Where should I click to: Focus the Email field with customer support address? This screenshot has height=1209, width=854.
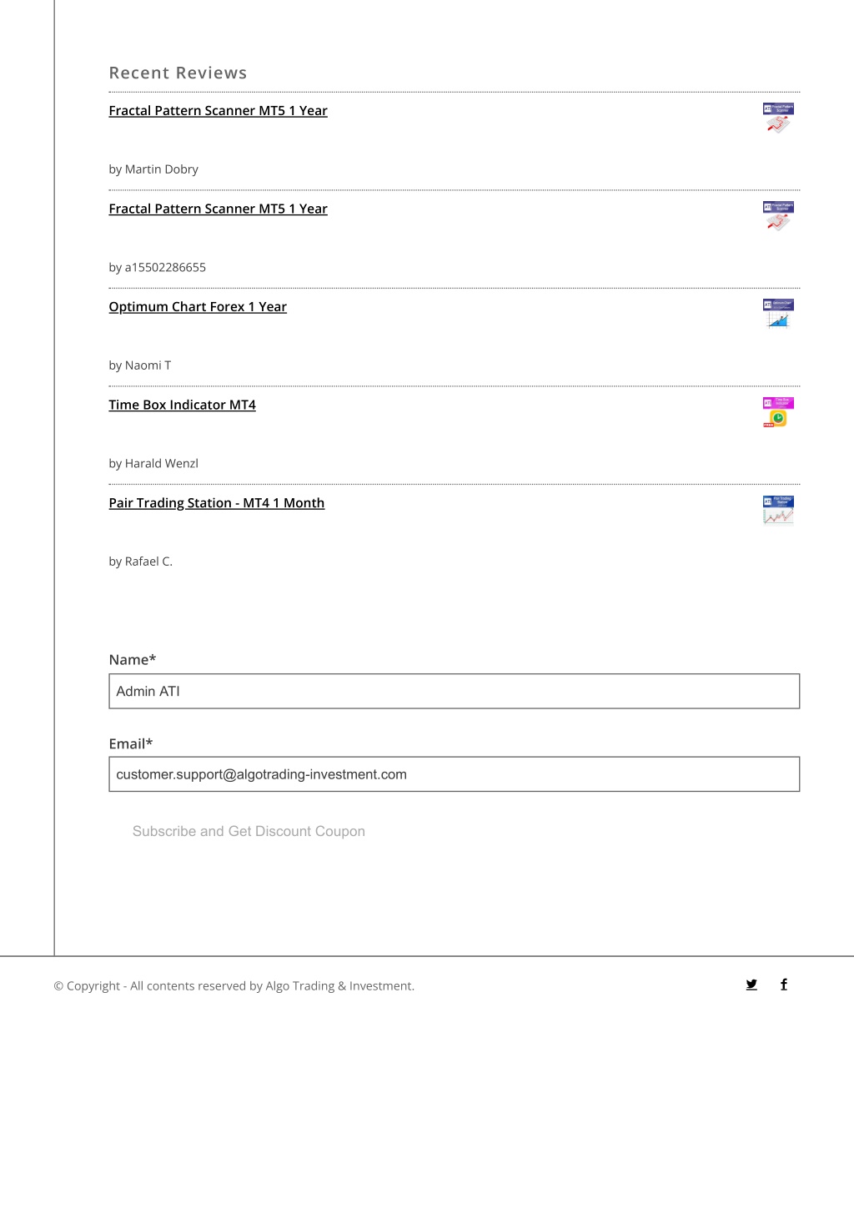(x=454, y=774)
